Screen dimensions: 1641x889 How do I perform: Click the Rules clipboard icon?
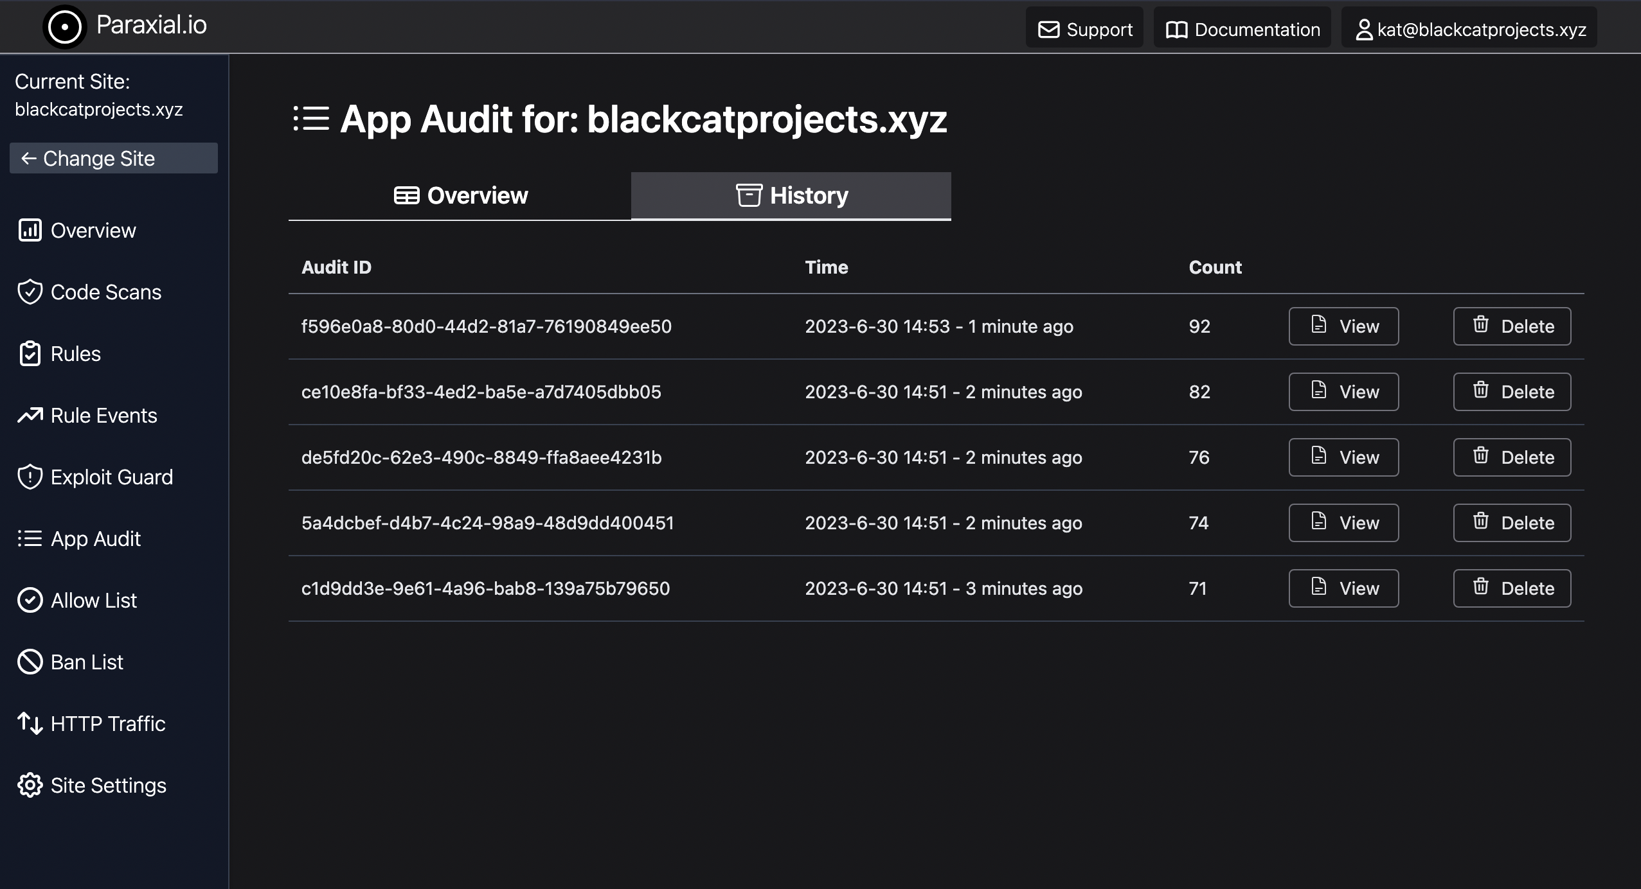tap(30, 353)
